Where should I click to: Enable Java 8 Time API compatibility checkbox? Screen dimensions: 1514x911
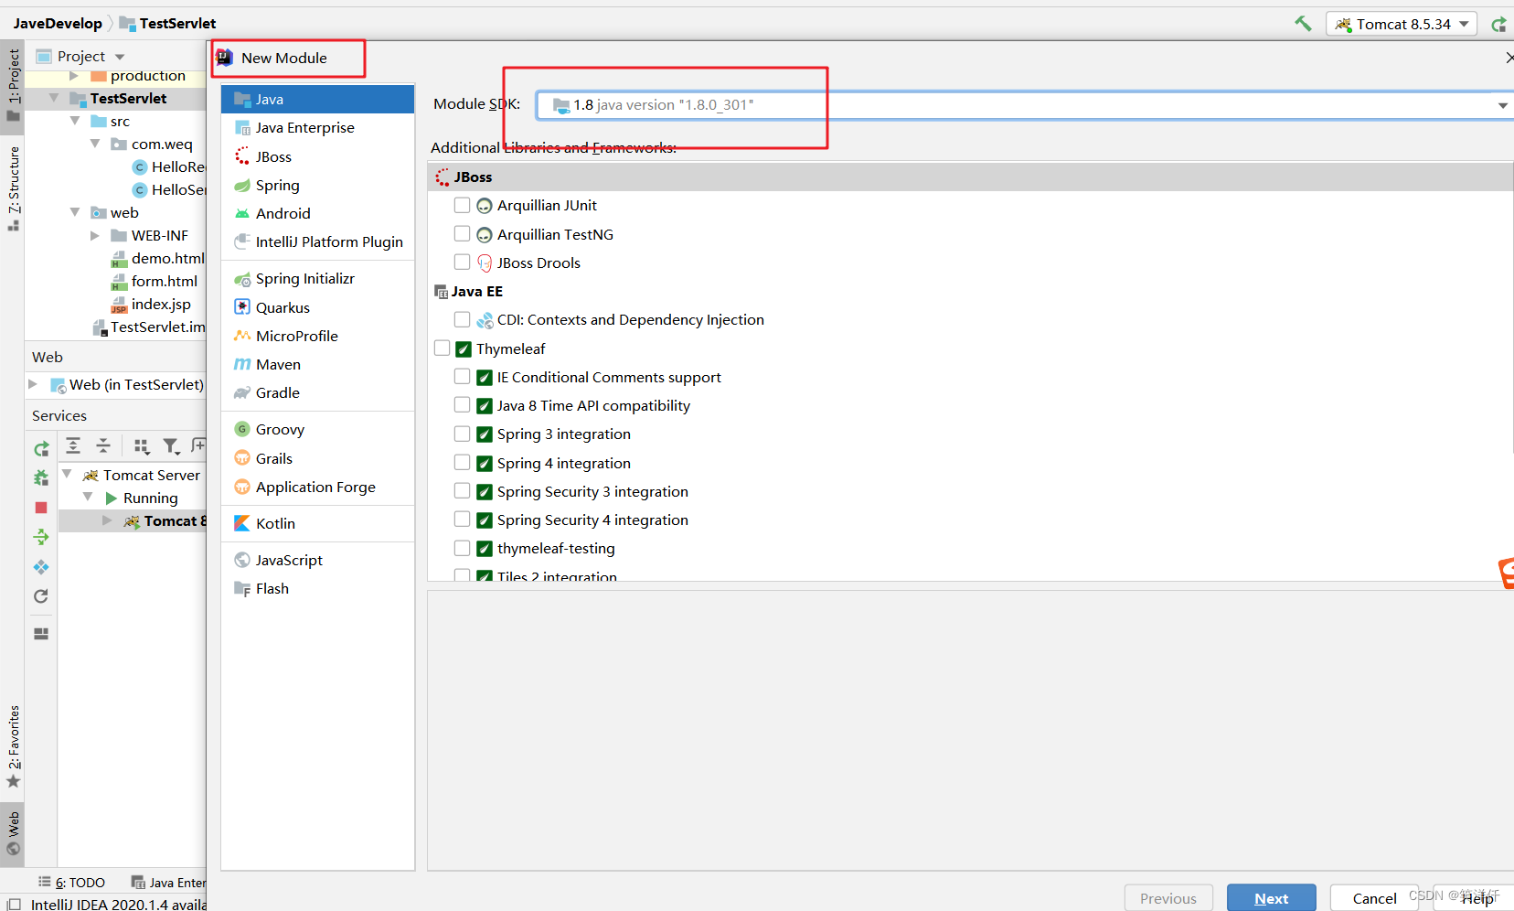coord(462,405)
